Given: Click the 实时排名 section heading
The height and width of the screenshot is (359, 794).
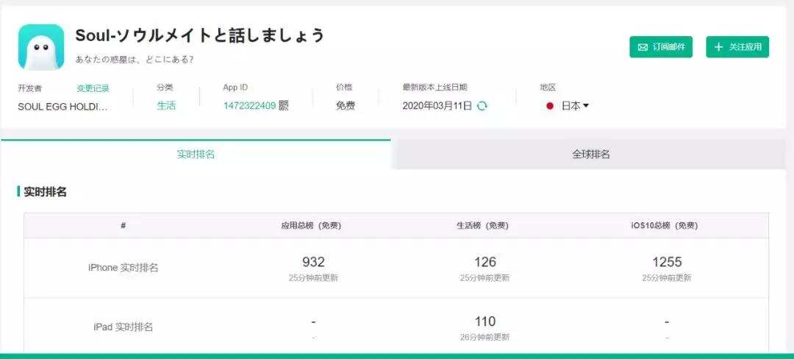Looking at the screenshot, I should (x=45, y=192).
